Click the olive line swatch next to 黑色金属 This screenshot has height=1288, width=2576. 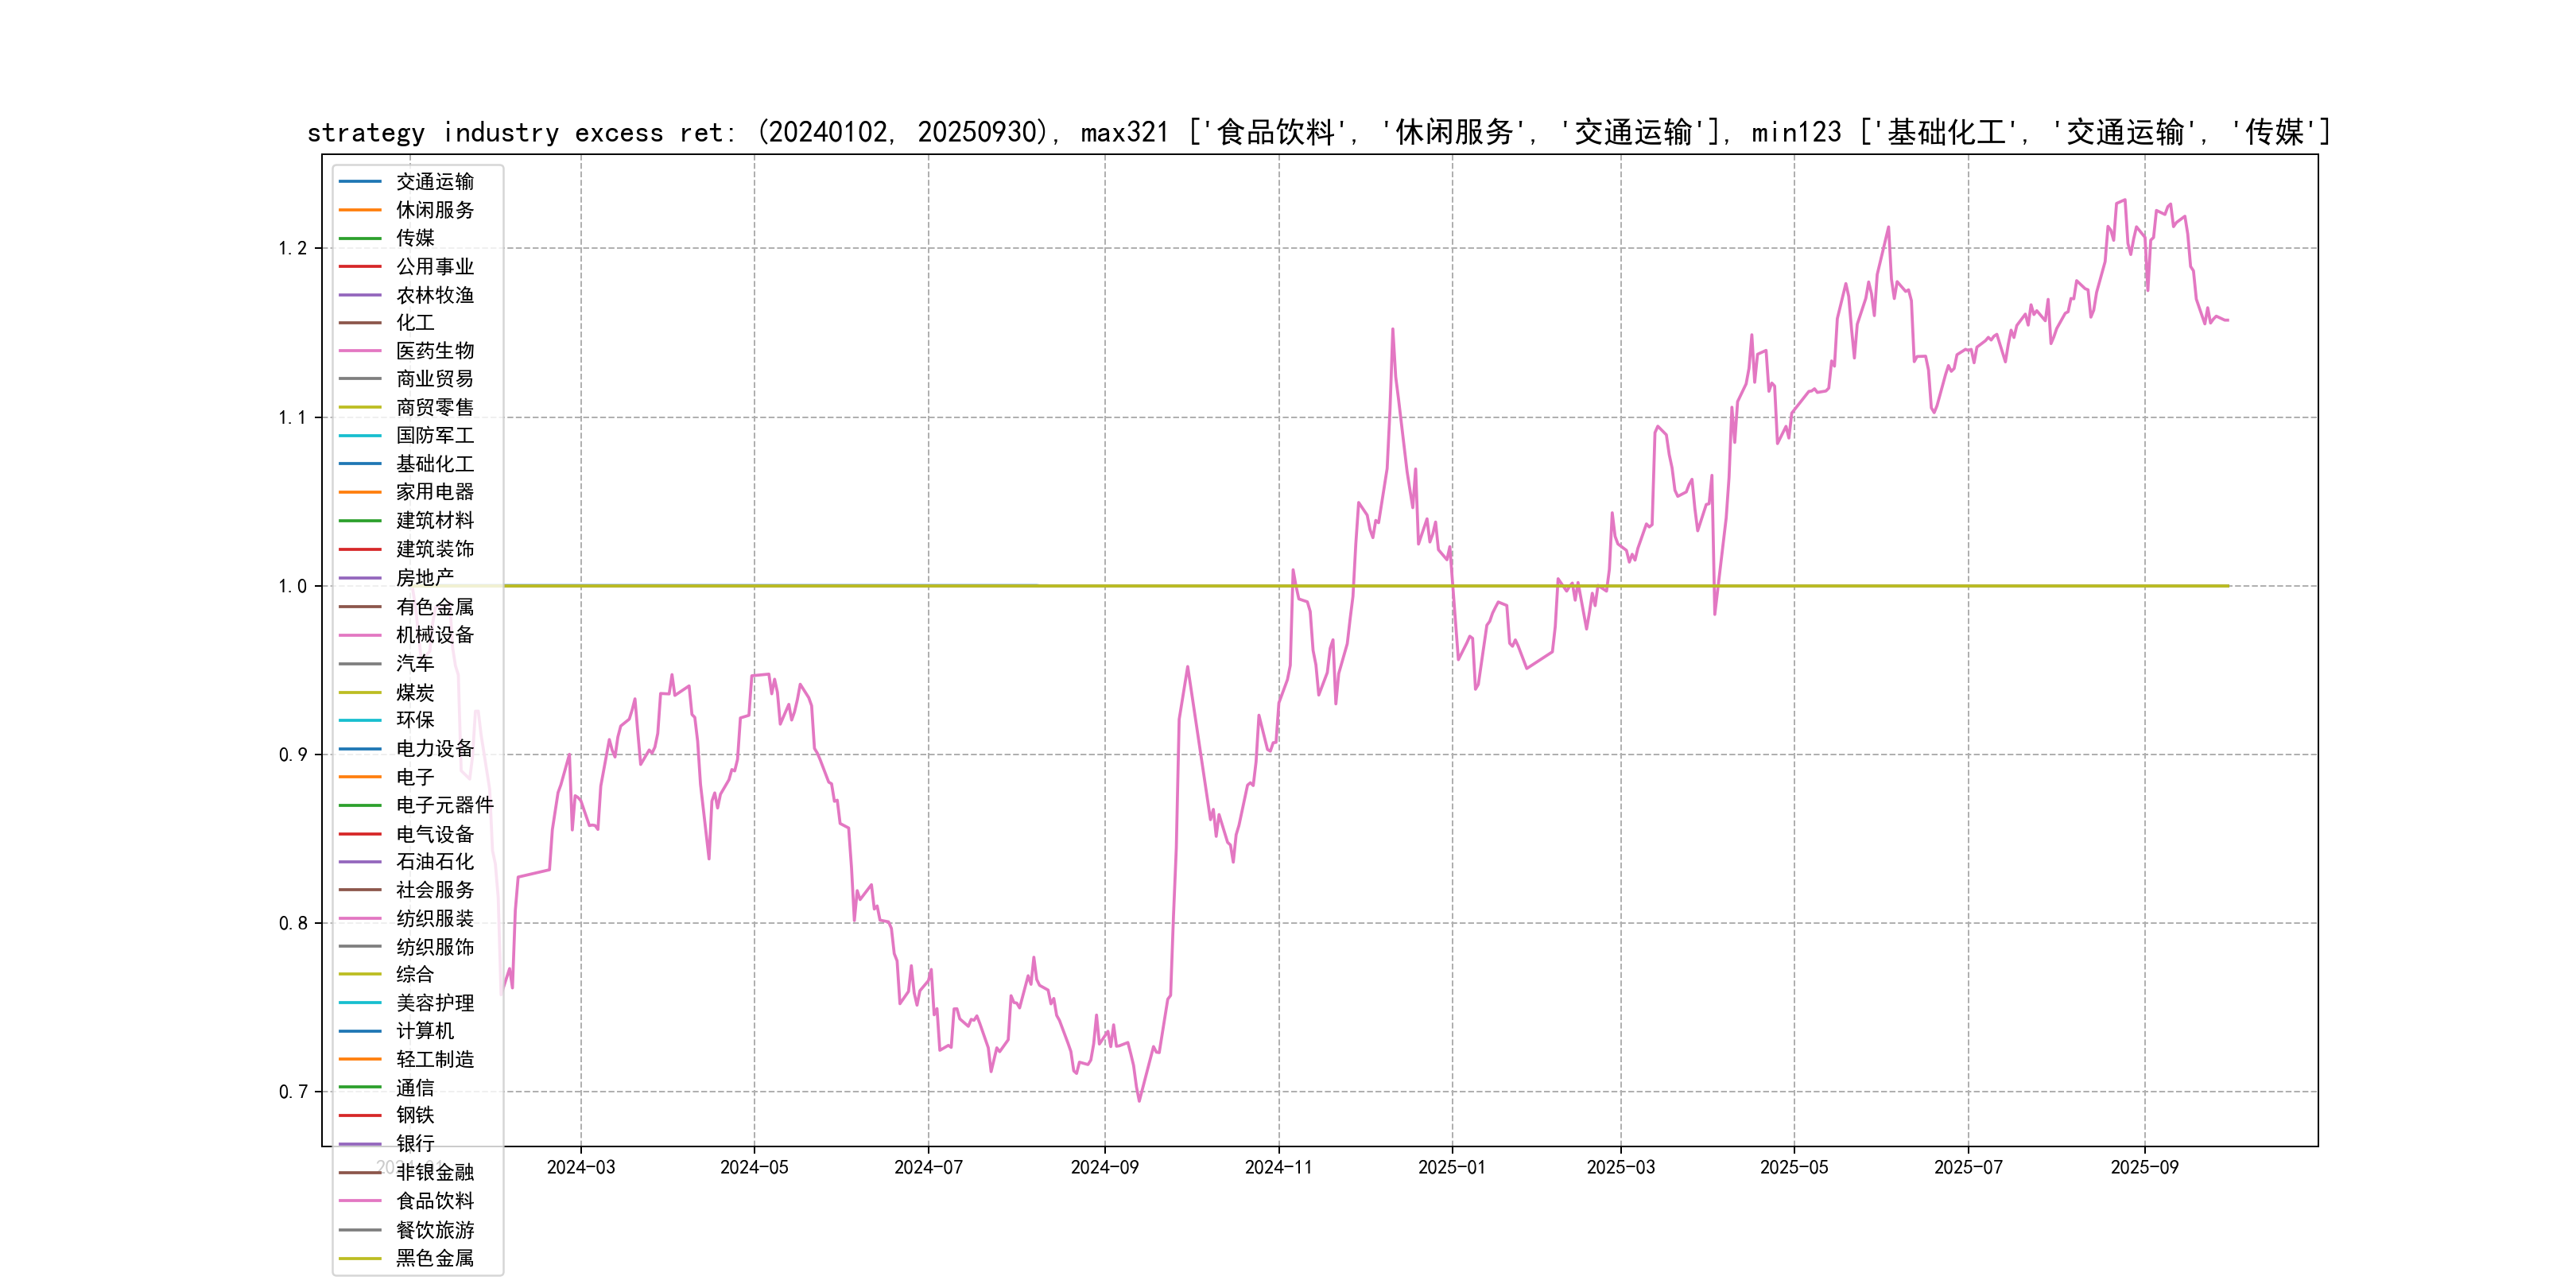[x=360, y=1258]
